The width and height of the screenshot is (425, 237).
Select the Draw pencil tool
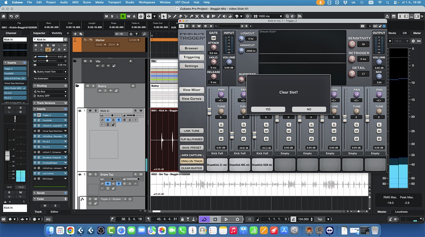point(174,16)
